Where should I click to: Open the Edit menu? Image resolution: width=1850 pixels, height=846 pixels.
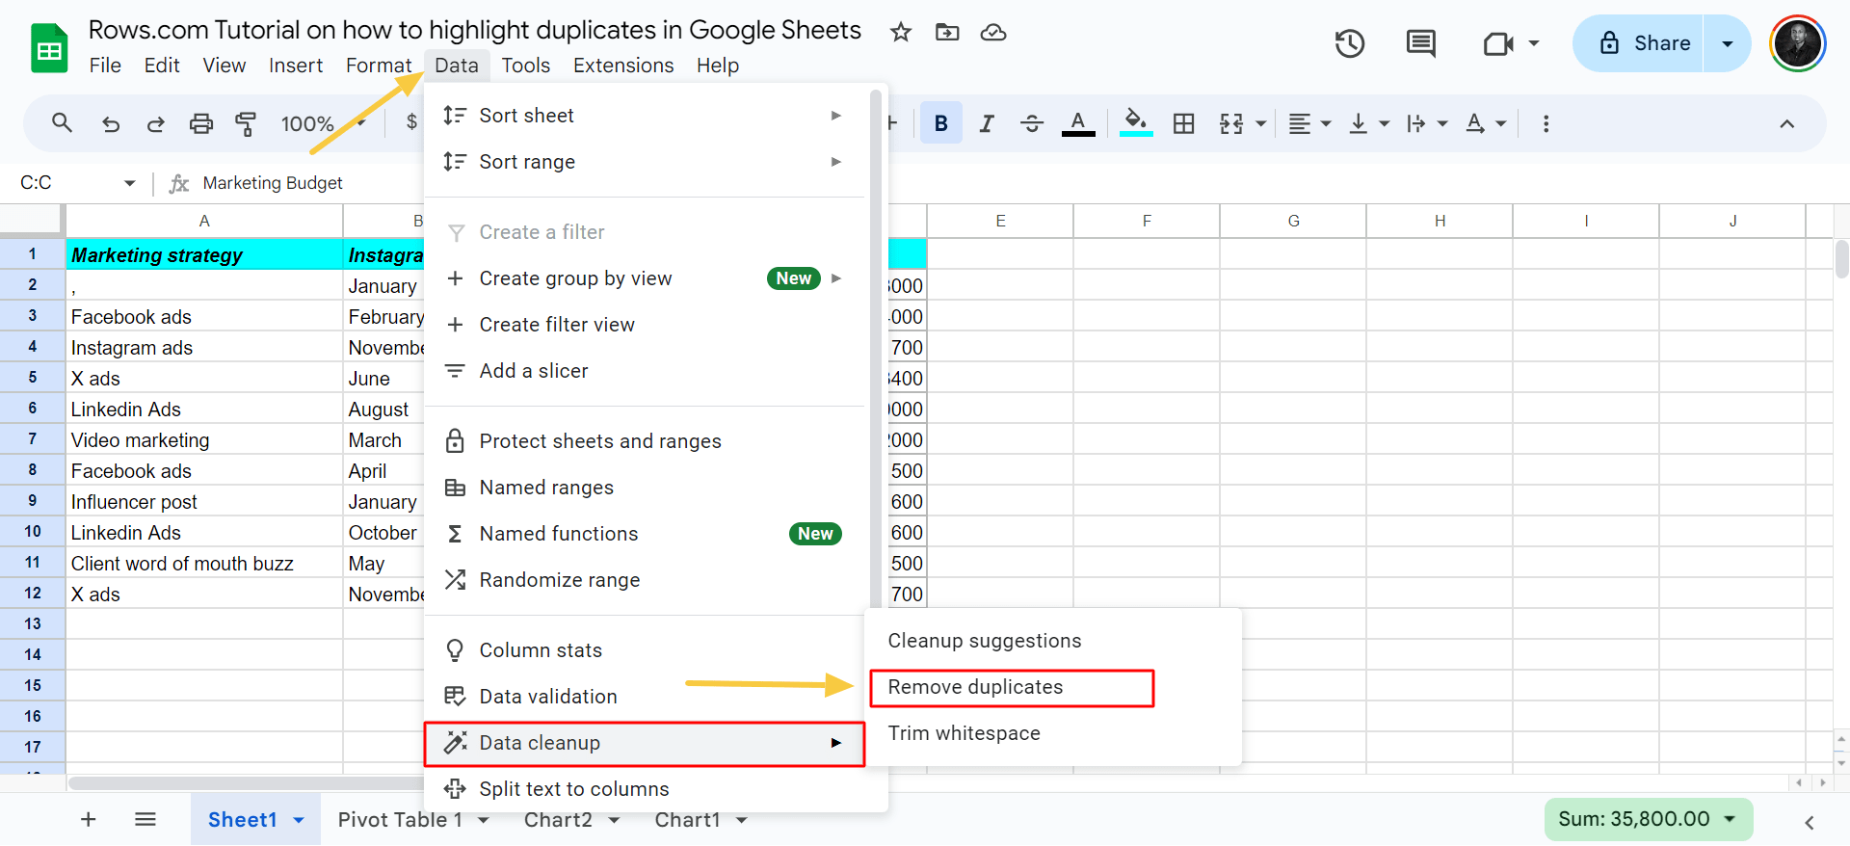pyautogui.click(x=162, y=66)
